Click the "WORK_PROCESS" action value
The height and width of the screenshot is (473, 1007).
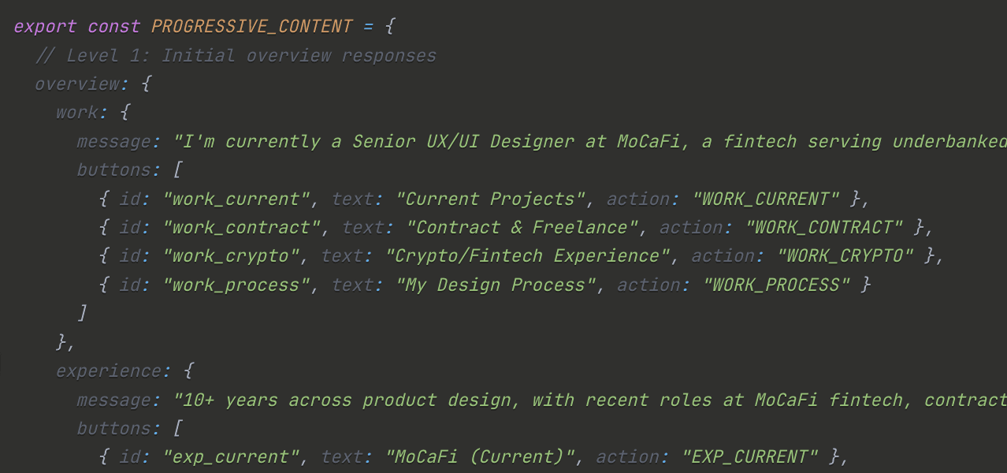776,285
